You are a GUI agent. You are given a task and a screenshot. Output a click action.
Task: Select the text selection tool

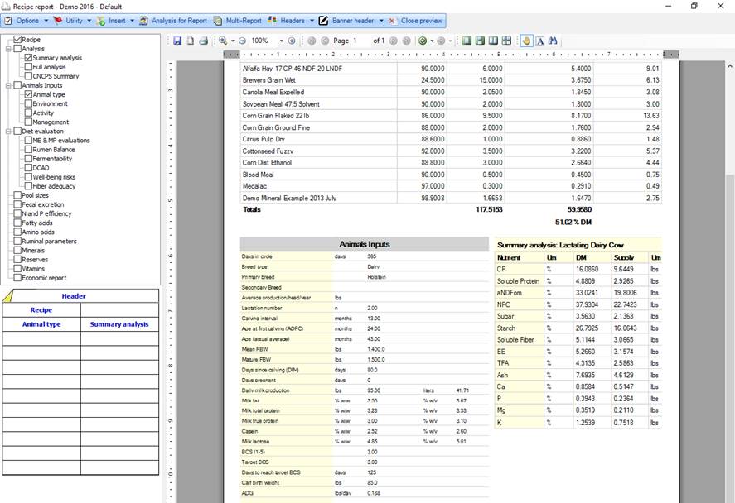[540, 41]
